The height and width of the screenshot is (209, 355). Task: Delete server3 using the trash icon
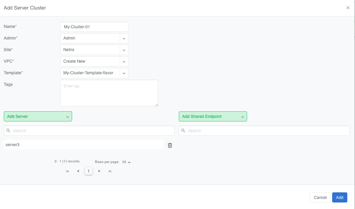tap(170, 145)
